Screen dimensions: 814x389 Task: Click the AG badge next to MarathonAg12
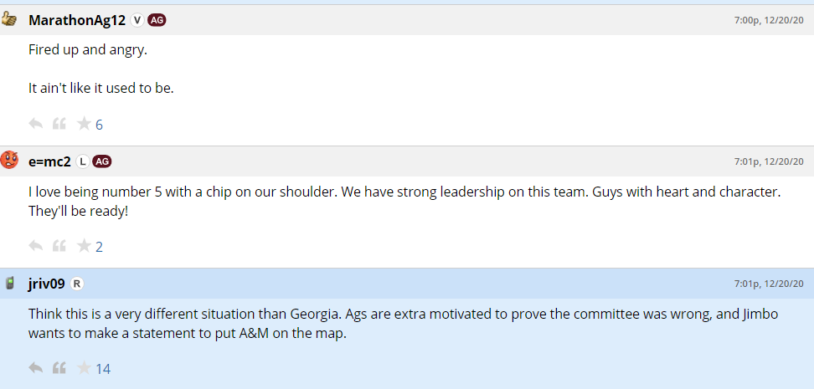(x=157, y=20)
